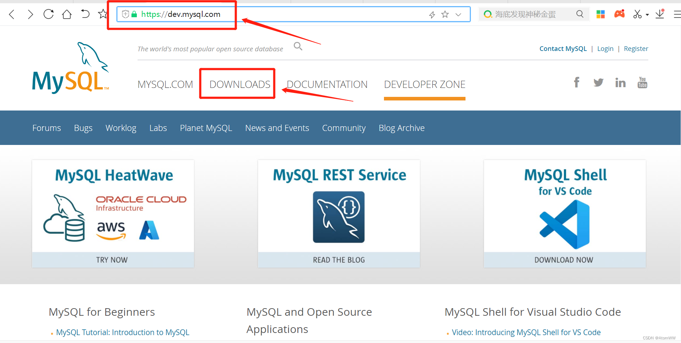Screen dimensions: 681x343
Task: Click the undo/restore closed tab icon
Action: pos(85,14)
